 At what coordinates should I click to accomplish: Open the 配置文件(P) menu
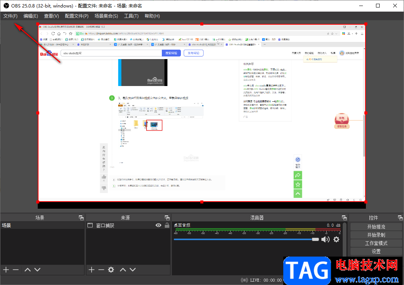(77, 16)
